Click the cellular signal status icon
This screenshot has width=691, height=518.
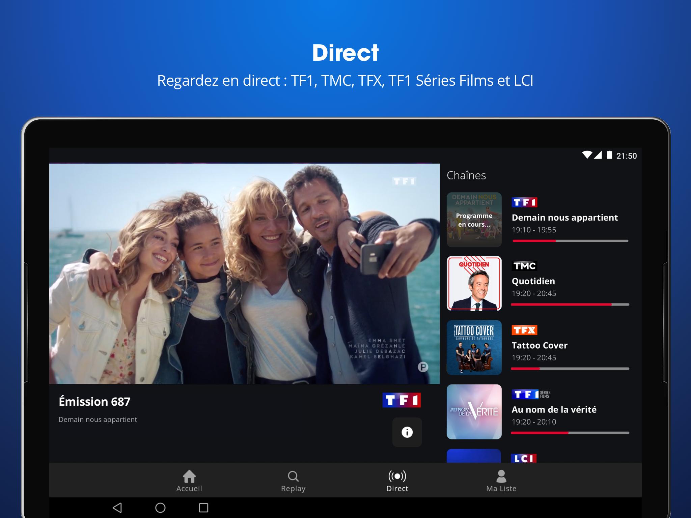click(x=598, y=155)
